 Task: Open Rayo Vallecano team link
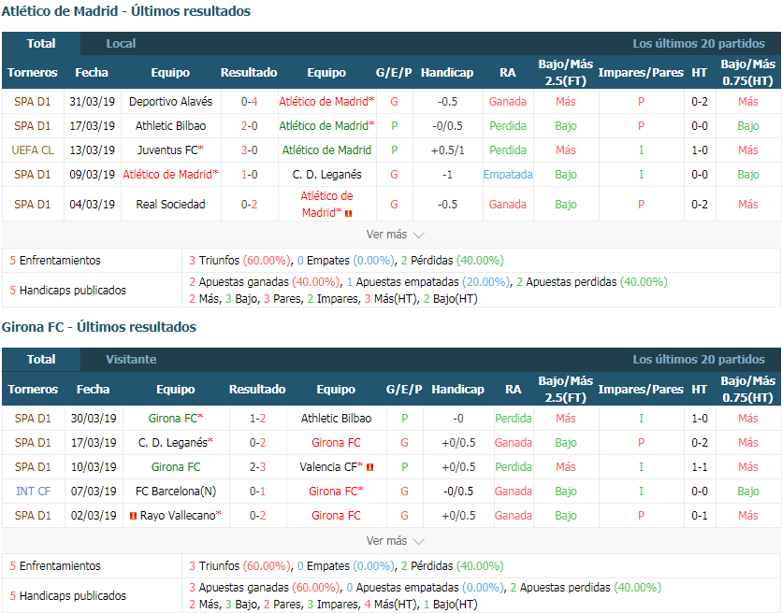tap(180, 516)
